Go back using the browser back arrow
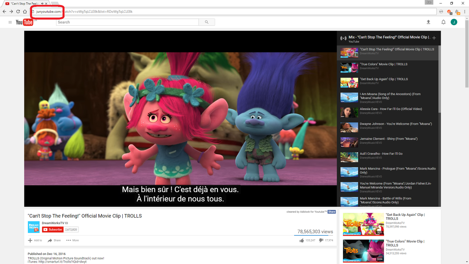The height and width of the screenshot is (264, 469). pyautogui.click(x=4, y=11)
